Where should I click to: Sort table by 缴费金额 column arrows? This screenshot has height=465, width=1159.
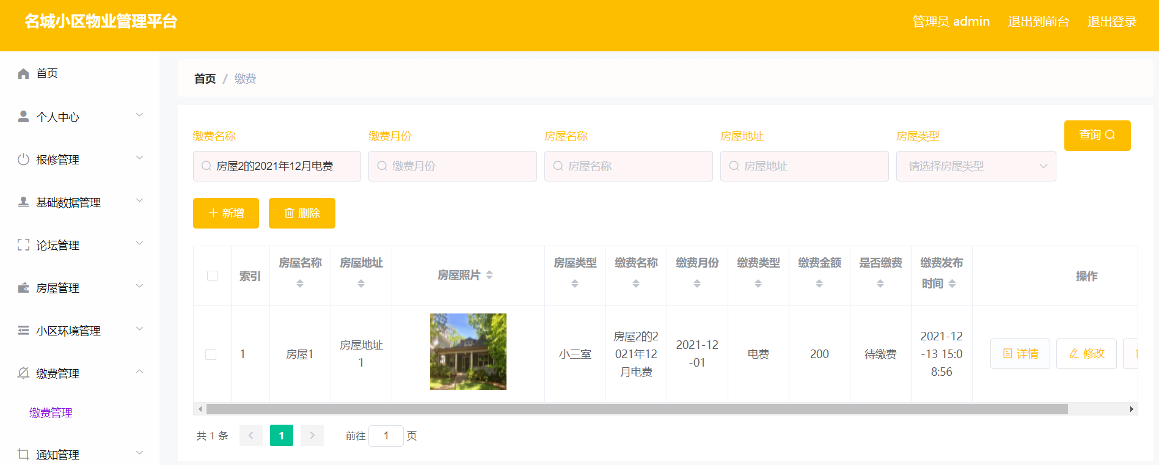[x=819, y=284]
